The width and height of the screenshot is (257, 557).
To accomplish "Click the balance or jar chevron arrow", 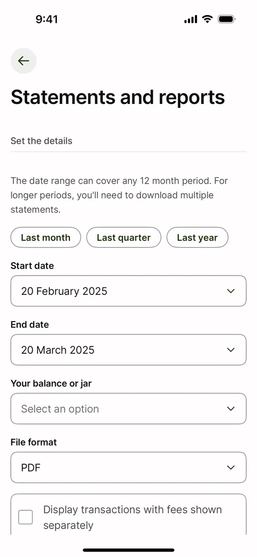I will pos(231,409).
